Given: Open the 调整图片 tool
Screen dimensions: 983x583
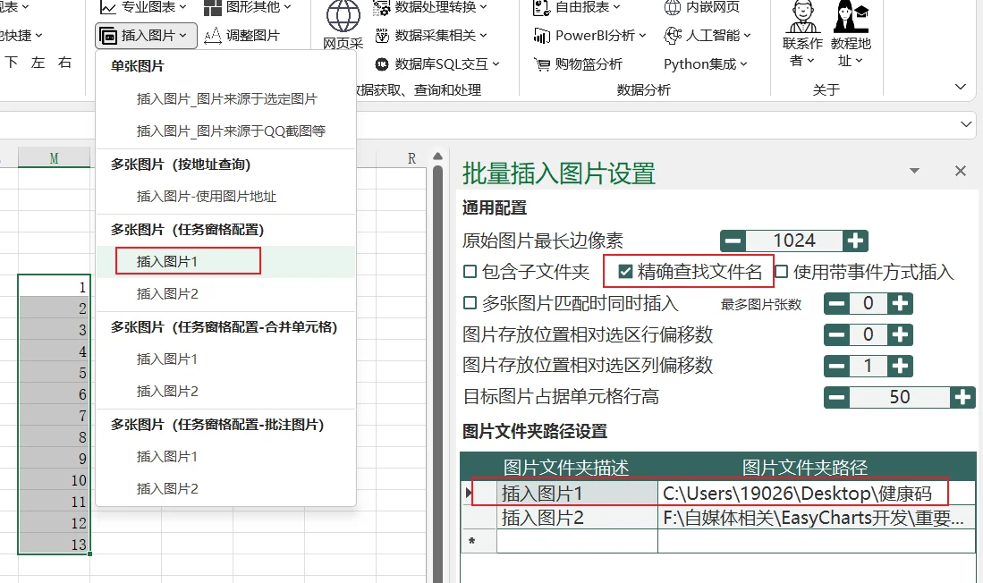Looking at the screenshot, I should click(x=242, y=36).
